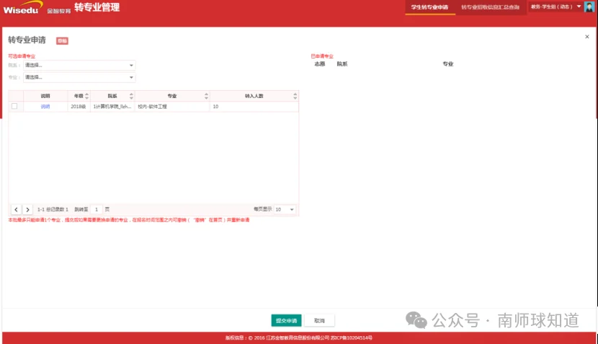Expand the user role dropdown arrow
This screenshot has width=598, height=344.
579,6
